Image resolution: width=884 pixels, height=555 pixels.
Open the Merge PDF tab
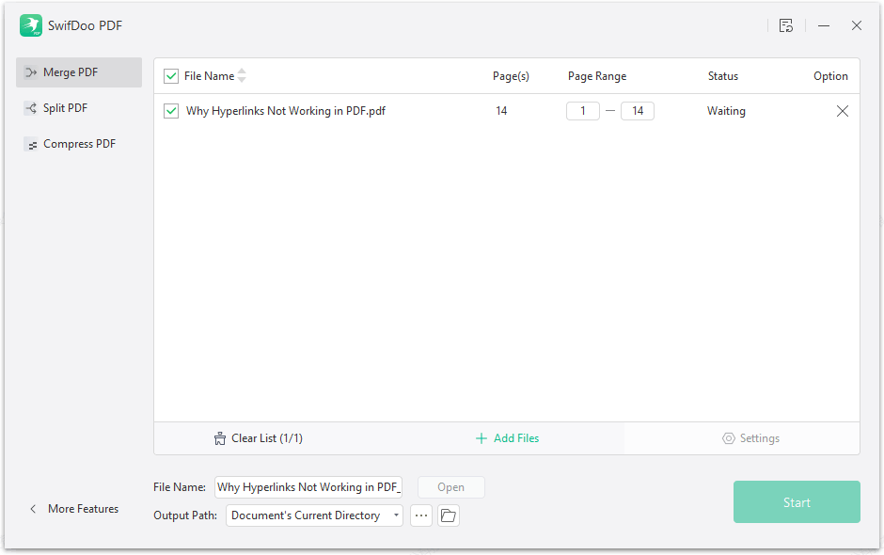pos(79,72)
